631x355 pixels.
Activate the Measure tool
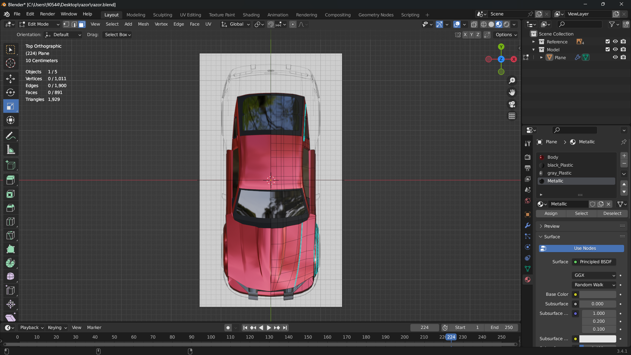tap(11, 150)
